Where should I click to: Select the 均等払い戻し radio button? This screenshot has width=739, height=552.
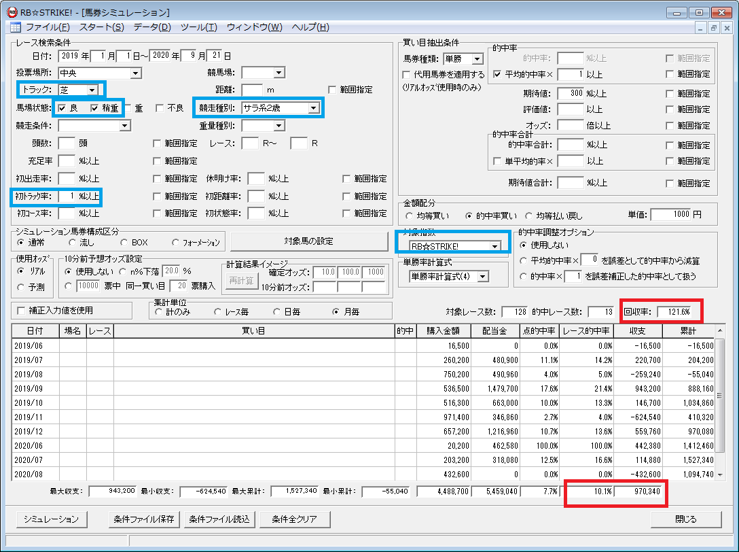click(529, 215)
